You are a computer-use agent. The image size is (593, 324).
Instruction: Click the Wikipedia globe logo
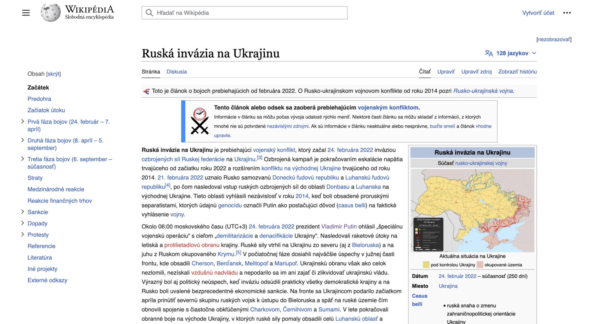[50, 13]
